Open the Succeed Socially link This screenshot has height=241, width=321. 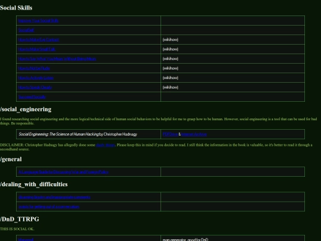[32, 97]
